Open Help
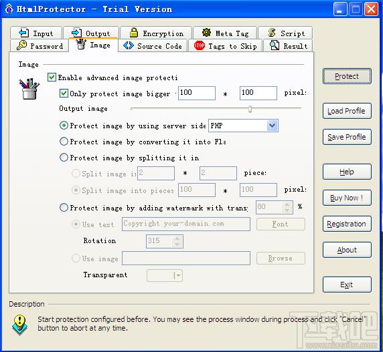 (347, 172)
